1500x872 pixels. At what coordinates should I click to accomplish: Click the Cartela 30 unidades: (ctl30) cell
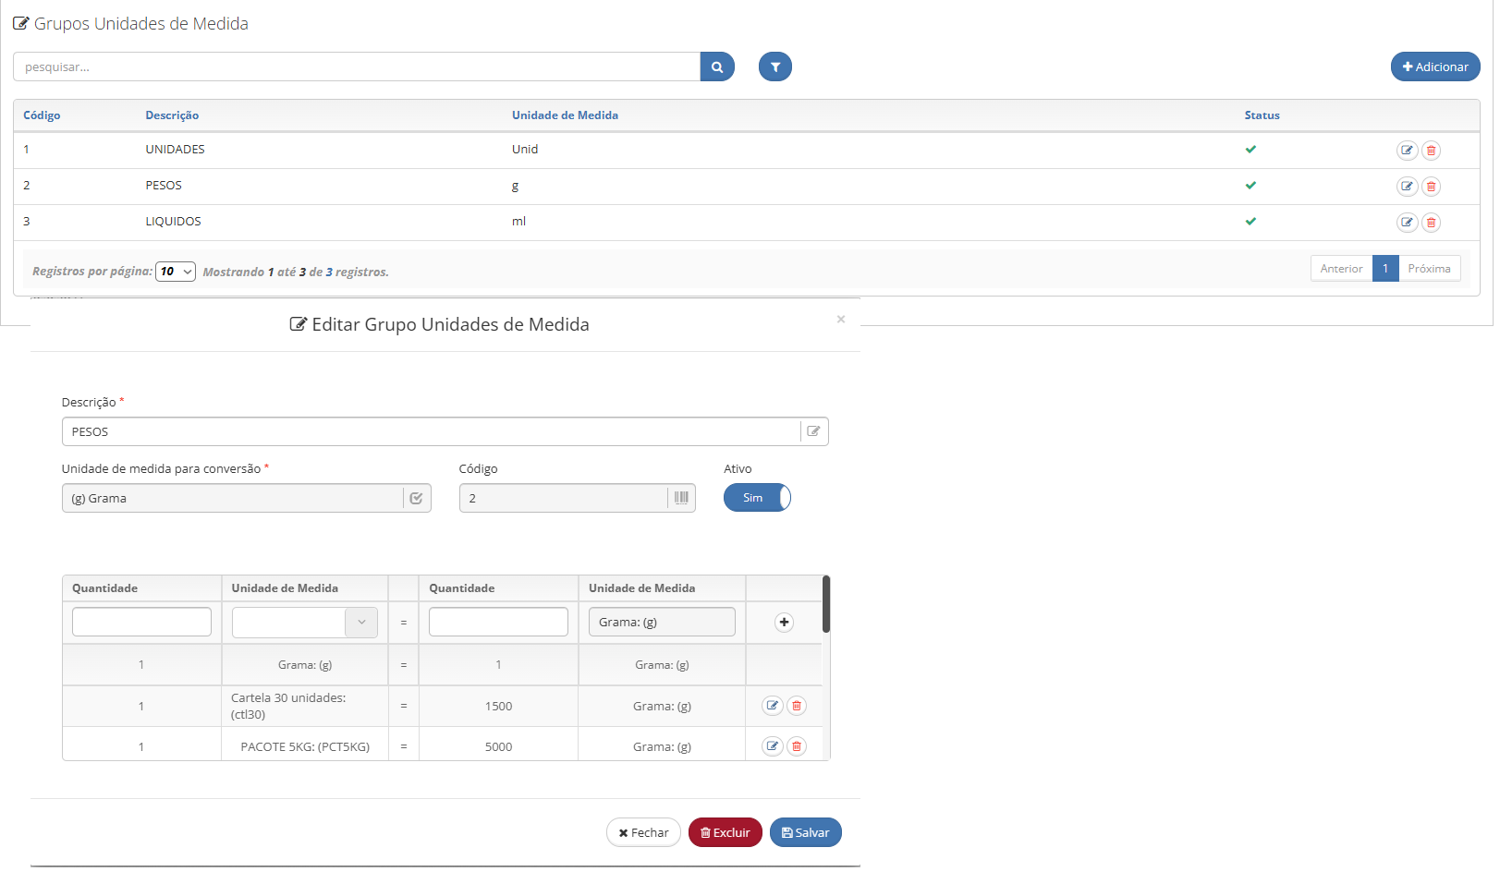305,706
